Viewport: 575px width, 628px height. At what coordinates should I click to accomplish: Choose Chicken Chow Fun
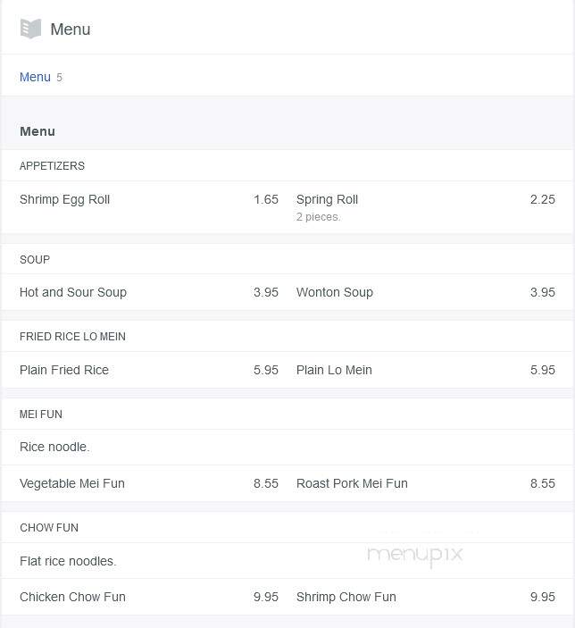pos(72,597)
